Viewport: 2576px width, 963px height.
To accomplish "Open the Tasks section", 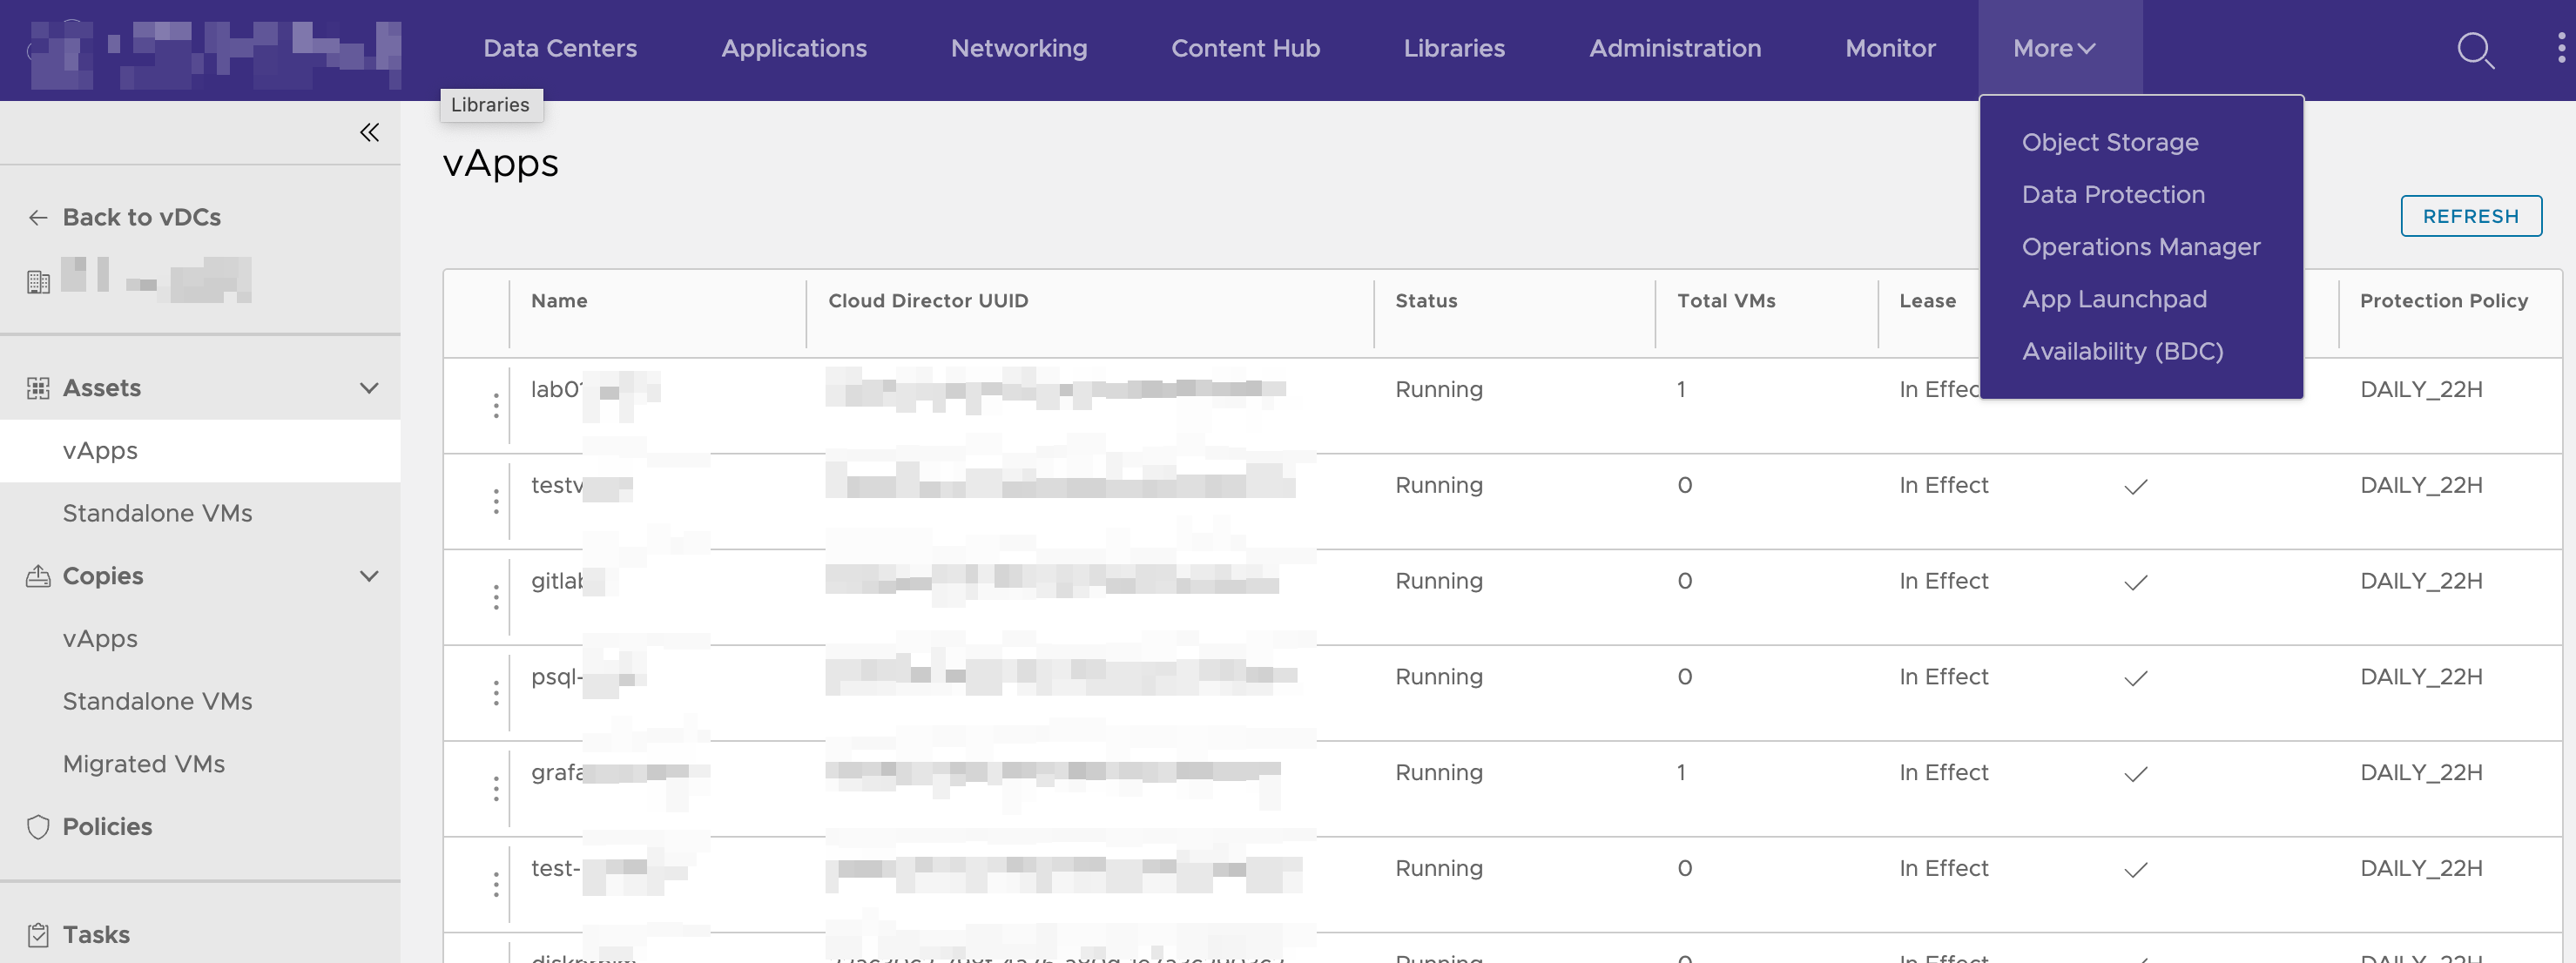I will pyautogui.click(x=96, y=935).
